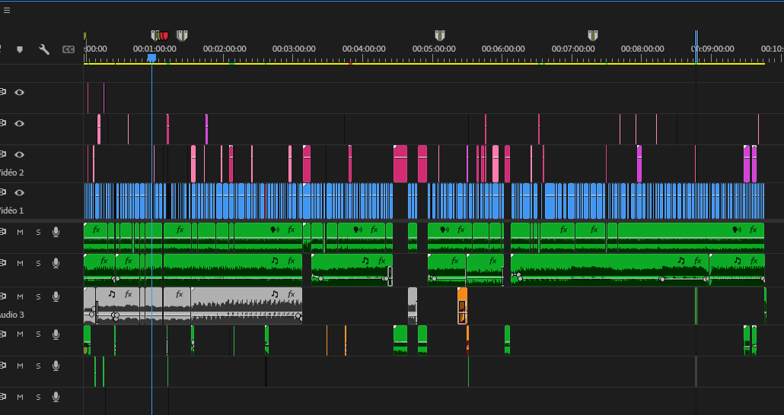This screenshot has width=784, height=415.
Task: Solo the track just below Audio 3
Action: (38, 334)
